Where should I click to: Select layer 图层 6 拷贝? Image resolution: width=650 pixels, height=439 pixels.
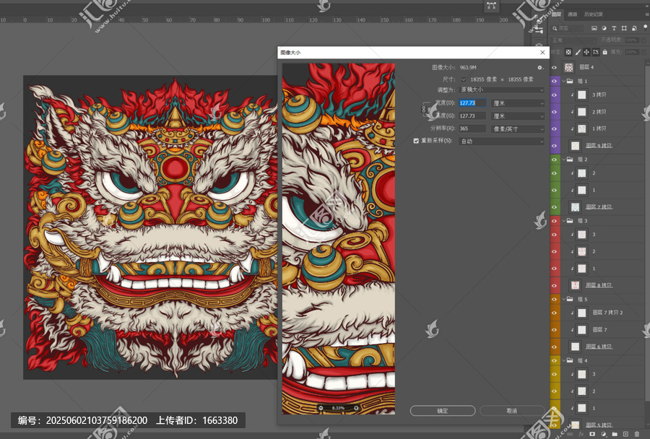pos(599,347)
